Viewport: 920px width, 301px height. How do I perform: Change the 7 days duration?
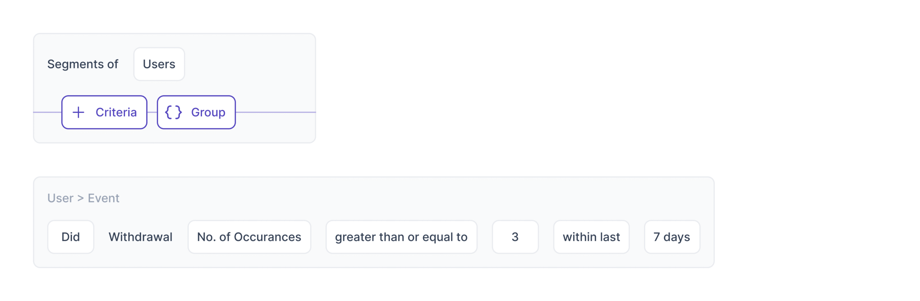point(672,237)
